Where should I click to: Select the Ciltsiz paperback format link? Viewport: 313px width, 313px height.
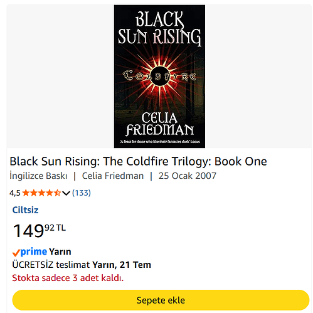25,210
